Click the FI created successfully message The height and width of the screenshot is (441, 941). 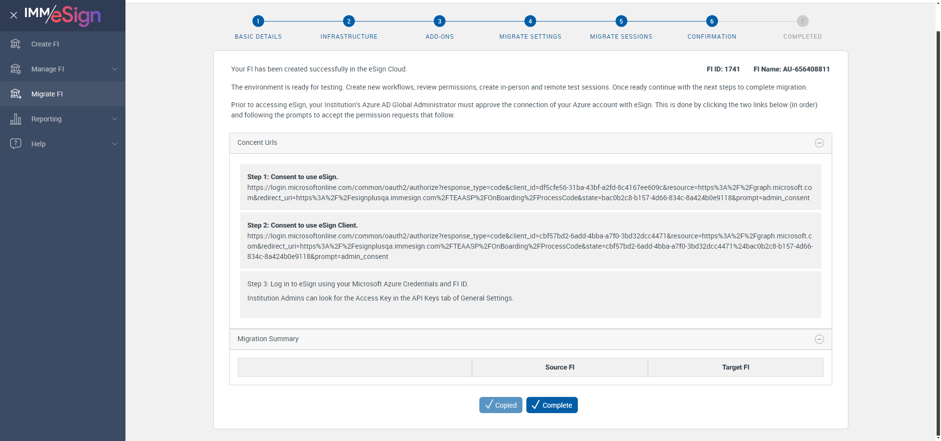point(319,70)
